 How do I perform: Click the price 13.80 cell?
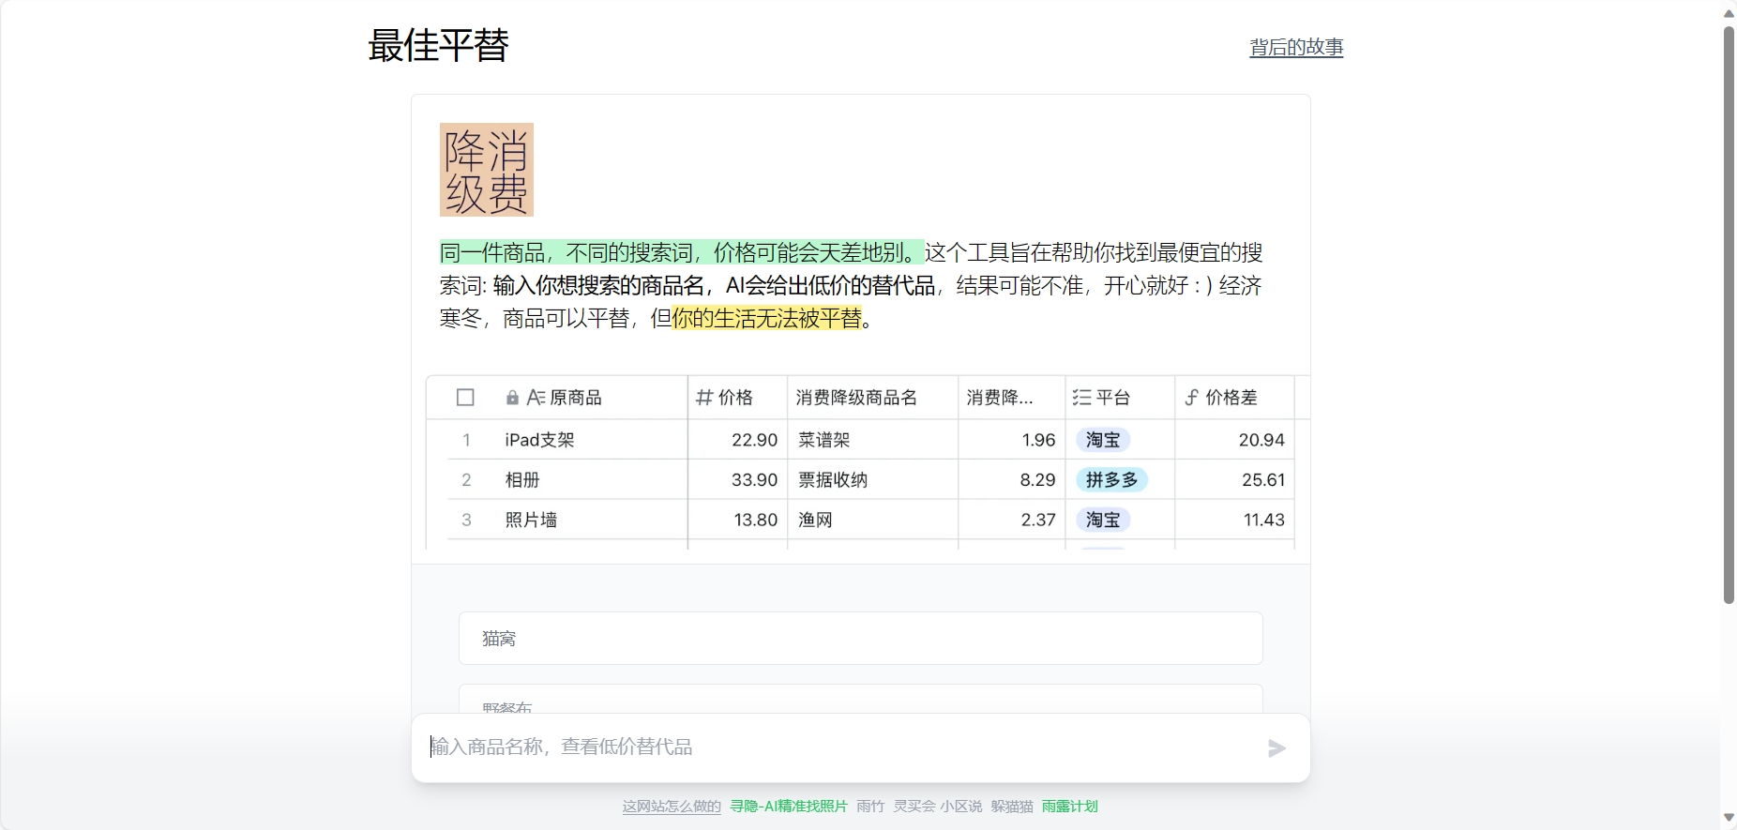pyautogui.click(x=737, y=520)
